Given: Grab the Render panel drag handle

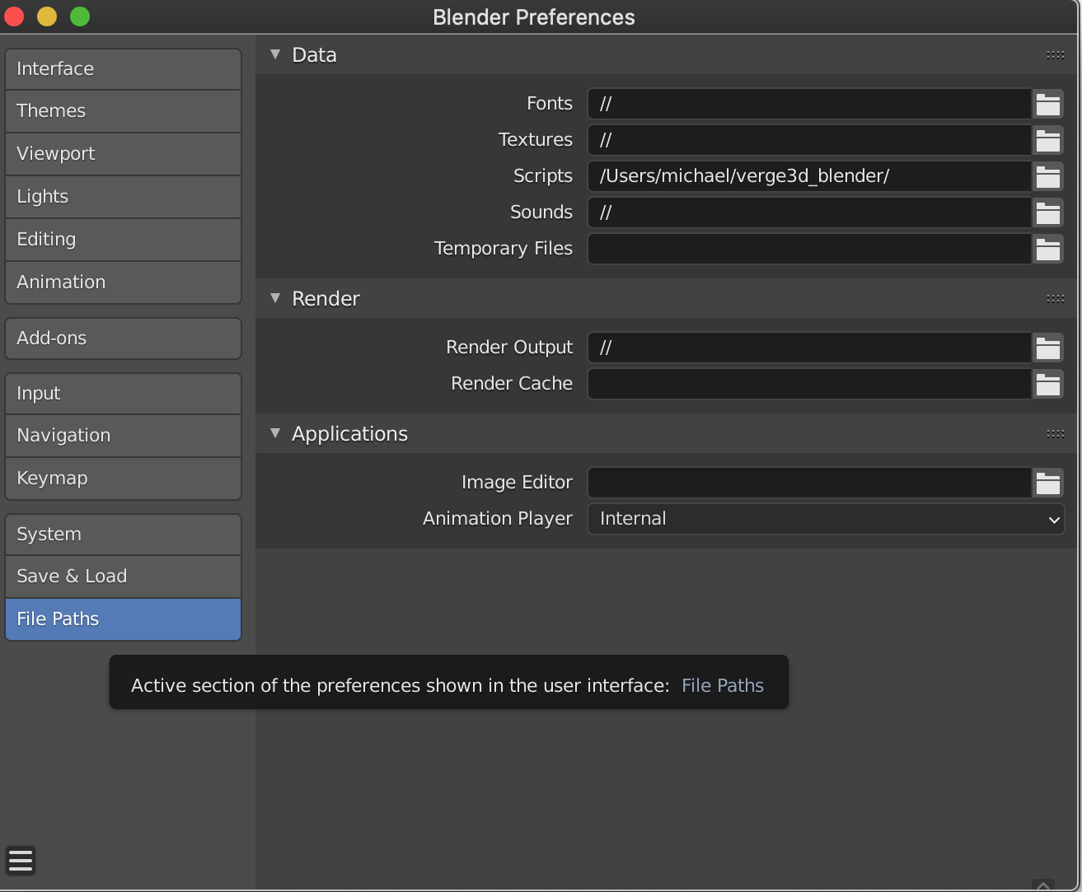Looking at the screenshot, I should (x=1055, y=299).
